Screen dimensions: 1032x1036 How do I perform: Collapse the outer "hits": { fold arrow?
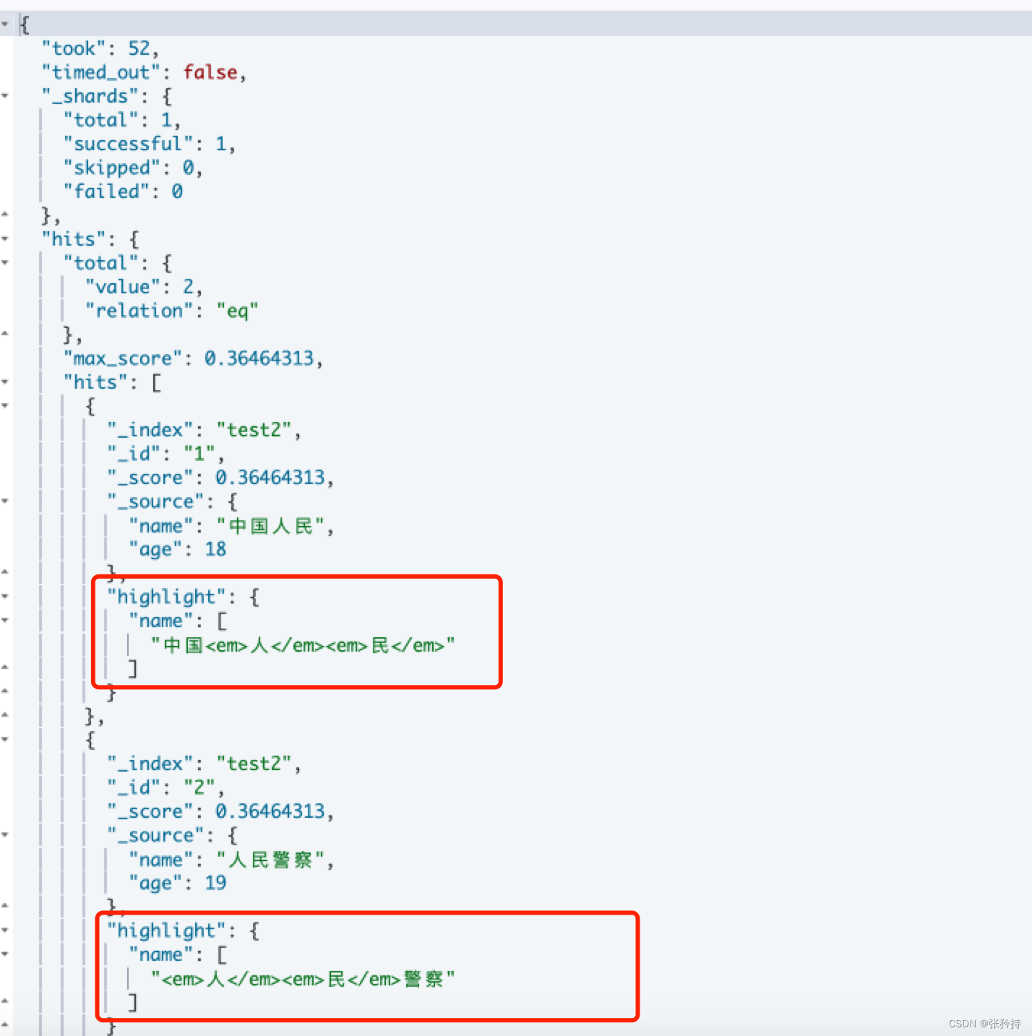(x=5, y=239)
